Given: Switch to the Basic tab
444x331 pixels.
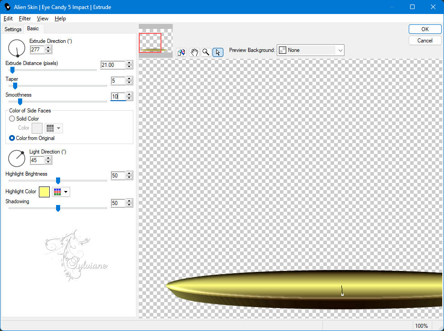Looking at the screenshot, I should pos(33,28).
